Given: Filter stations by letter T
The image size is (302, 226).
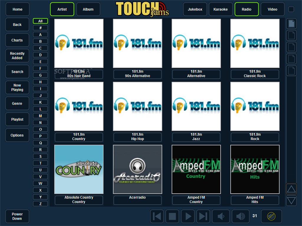Looking at the screenshot, I should tap(40, 163).
